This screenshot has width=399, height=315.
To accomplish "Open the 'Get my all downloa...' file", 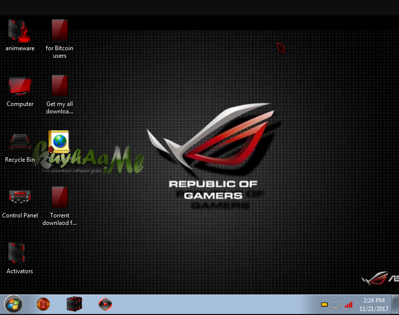I will 60,86.
